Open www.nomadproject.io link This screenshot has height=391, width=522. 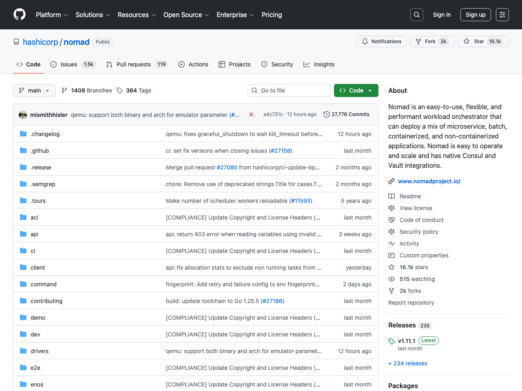pyautogui.click(x=429, y=181)
